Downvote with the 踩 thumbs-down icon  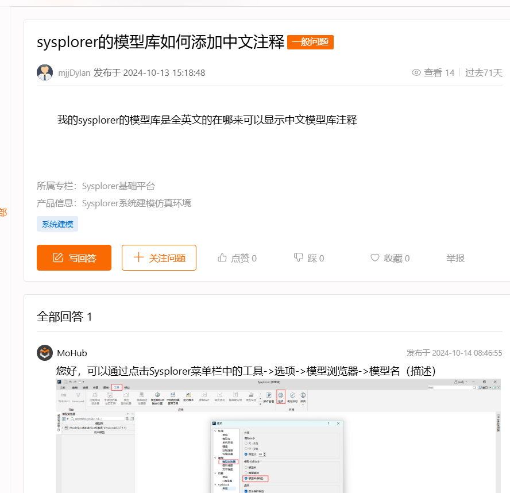pyautogui.click(x=298, y=258)
